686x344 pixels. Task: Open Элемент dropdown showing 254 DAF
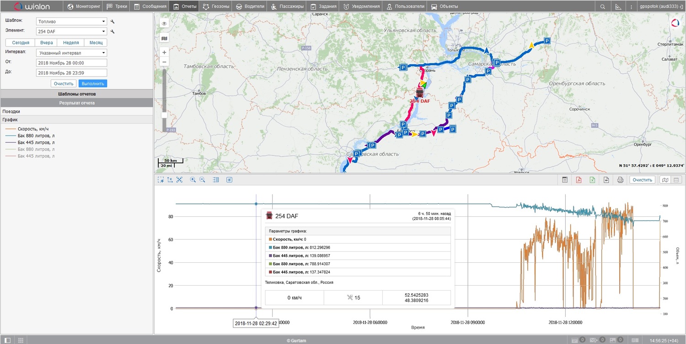pyautogui.click(x=71, y=31)
